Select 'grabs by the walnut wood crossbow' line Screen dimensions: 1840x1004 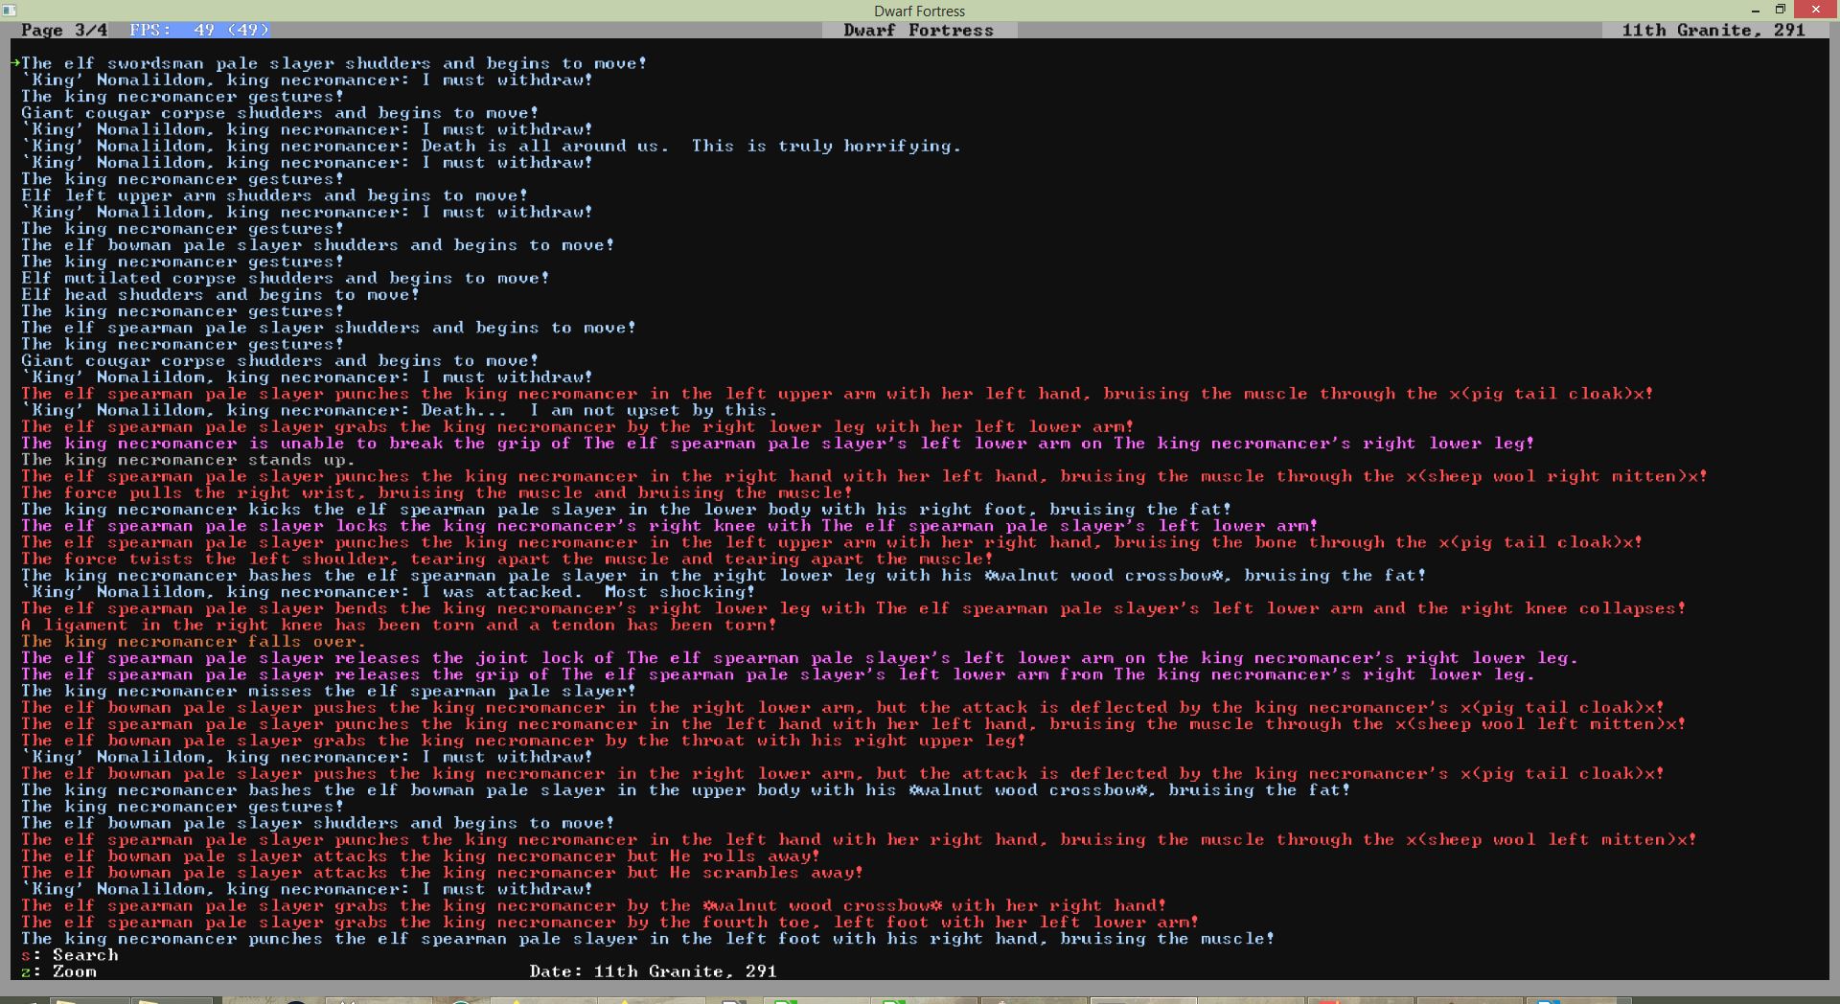click(594, 906)
